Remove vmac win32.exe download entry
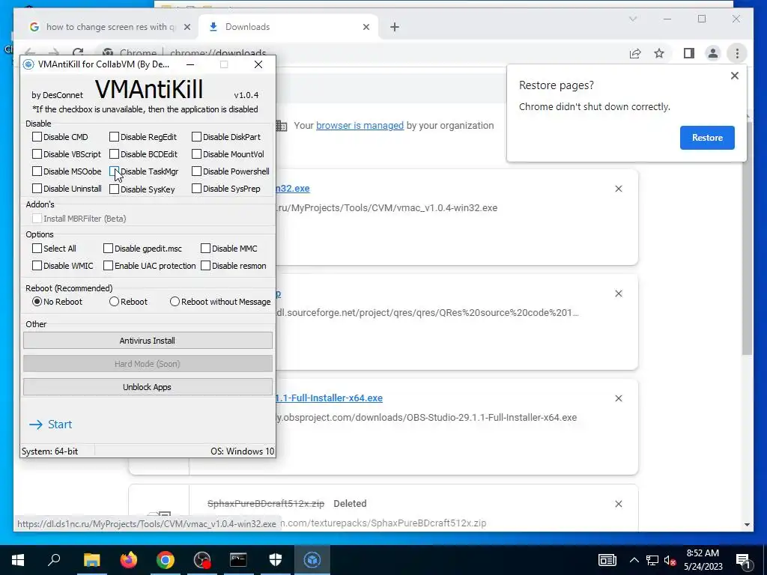This screenshot has height=575, width=767. 618,189
